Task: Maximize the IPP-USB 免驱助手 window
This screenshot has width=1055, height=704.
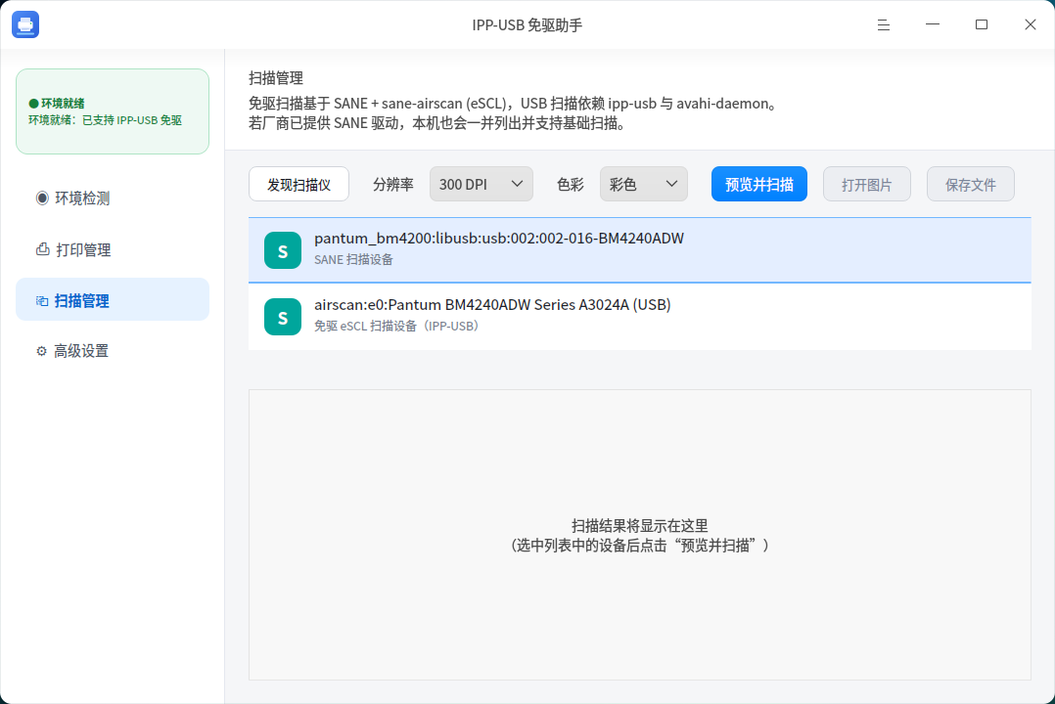Action: click(x=982, y=24)
